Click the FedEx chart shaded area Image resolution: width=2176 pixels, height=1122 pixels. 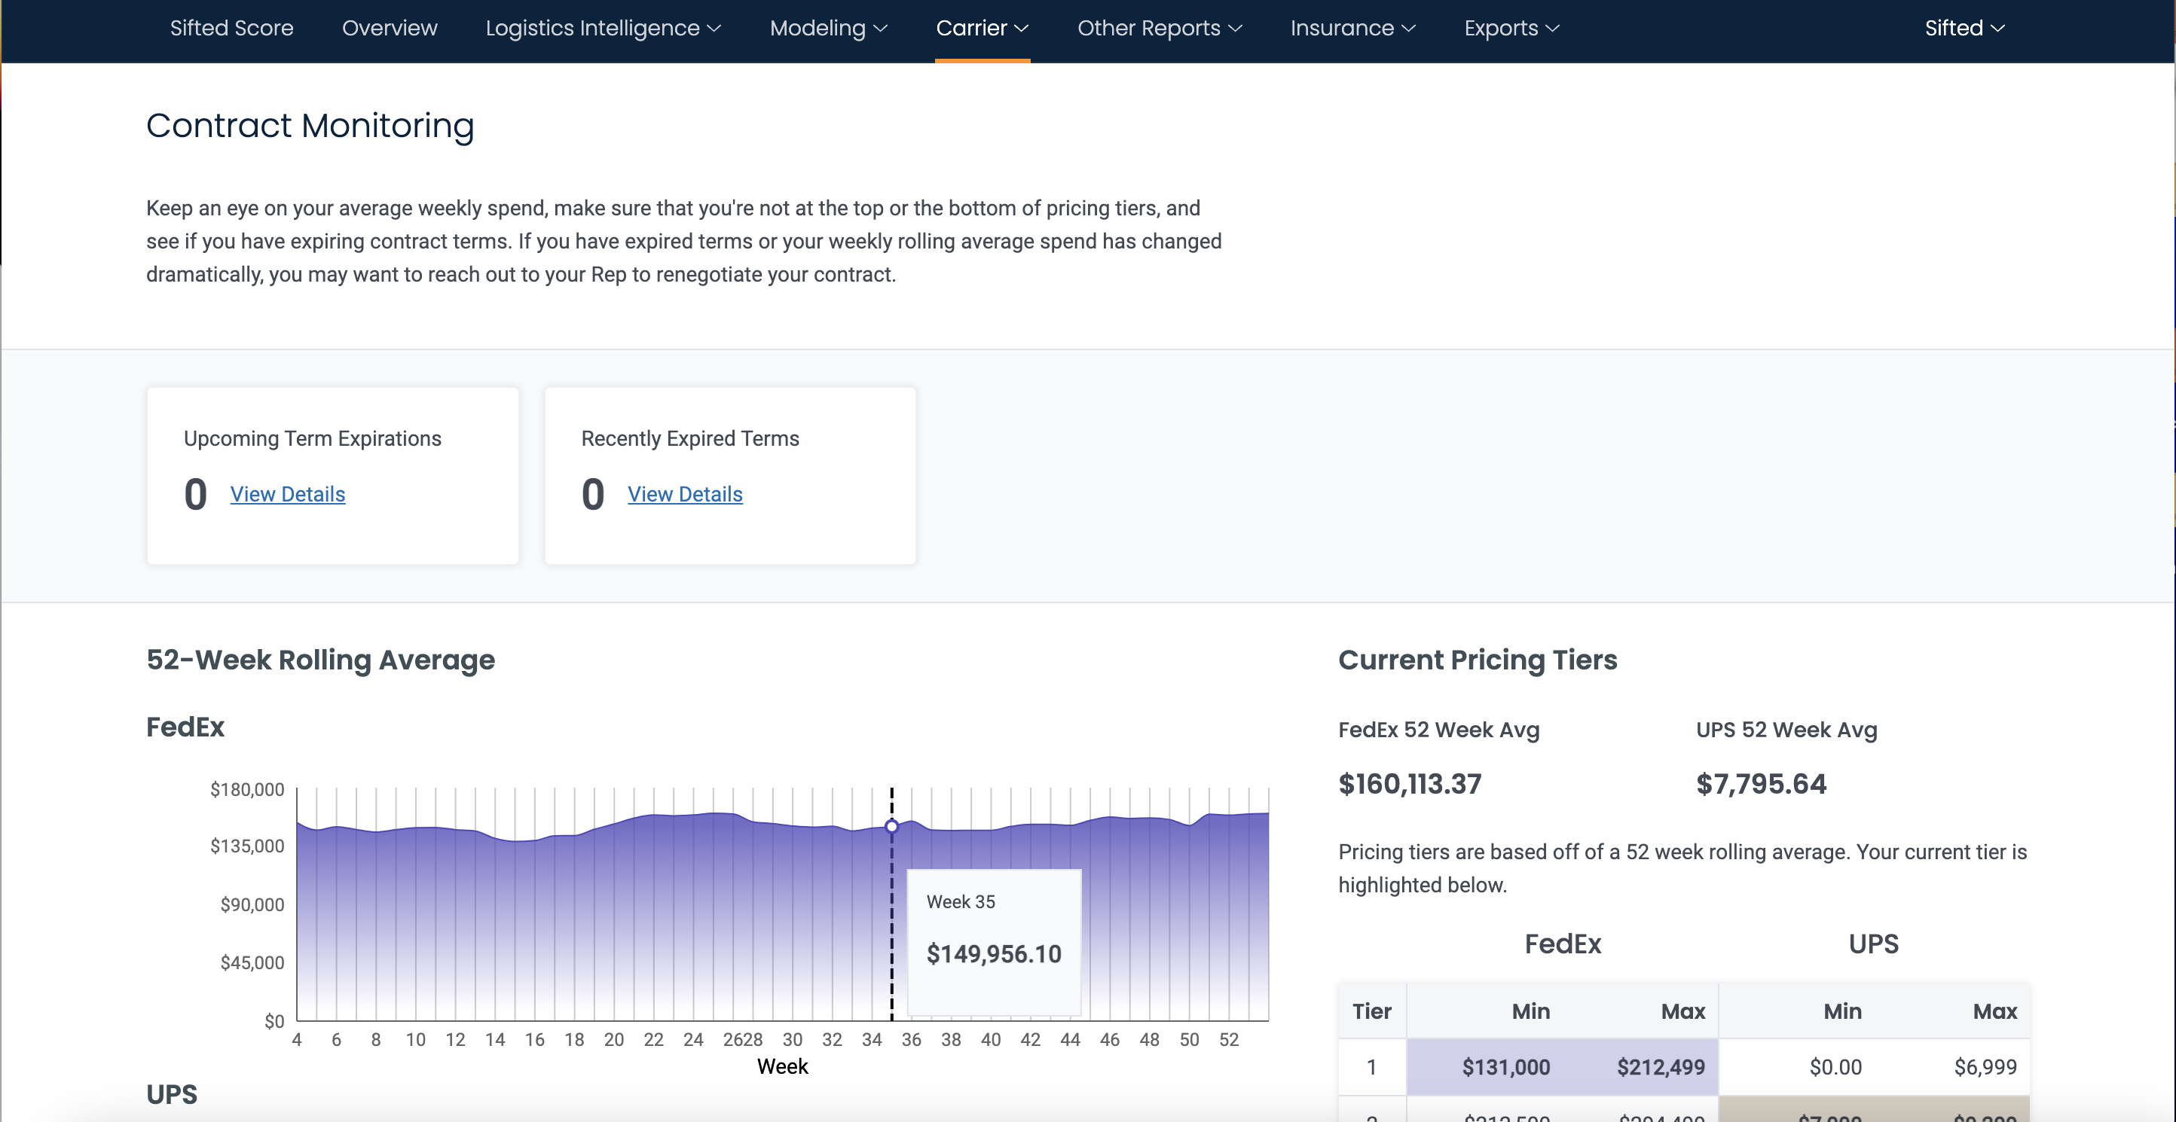(x=591, y=928)
